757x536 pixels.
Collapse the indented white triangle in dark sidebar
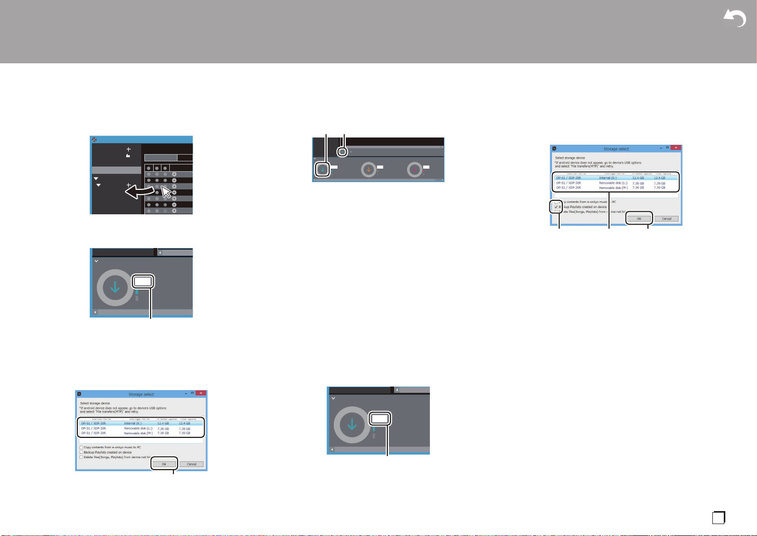(99, 185)
